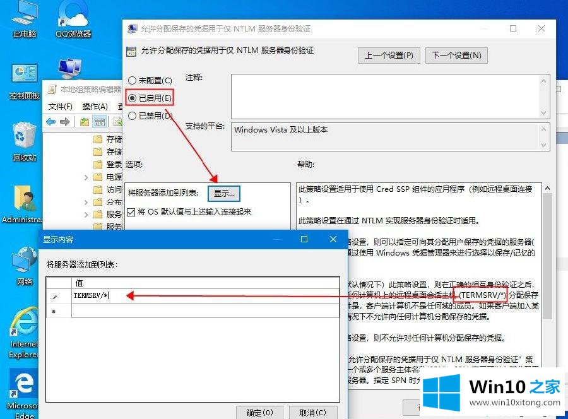Open the 此电脑 desktop icon

point(24,20)
